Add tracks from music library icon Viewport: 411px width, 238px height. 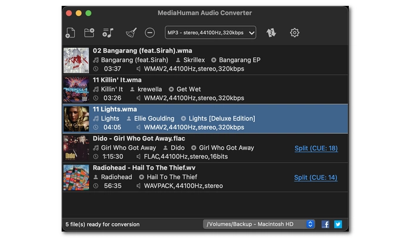point(108,33)
